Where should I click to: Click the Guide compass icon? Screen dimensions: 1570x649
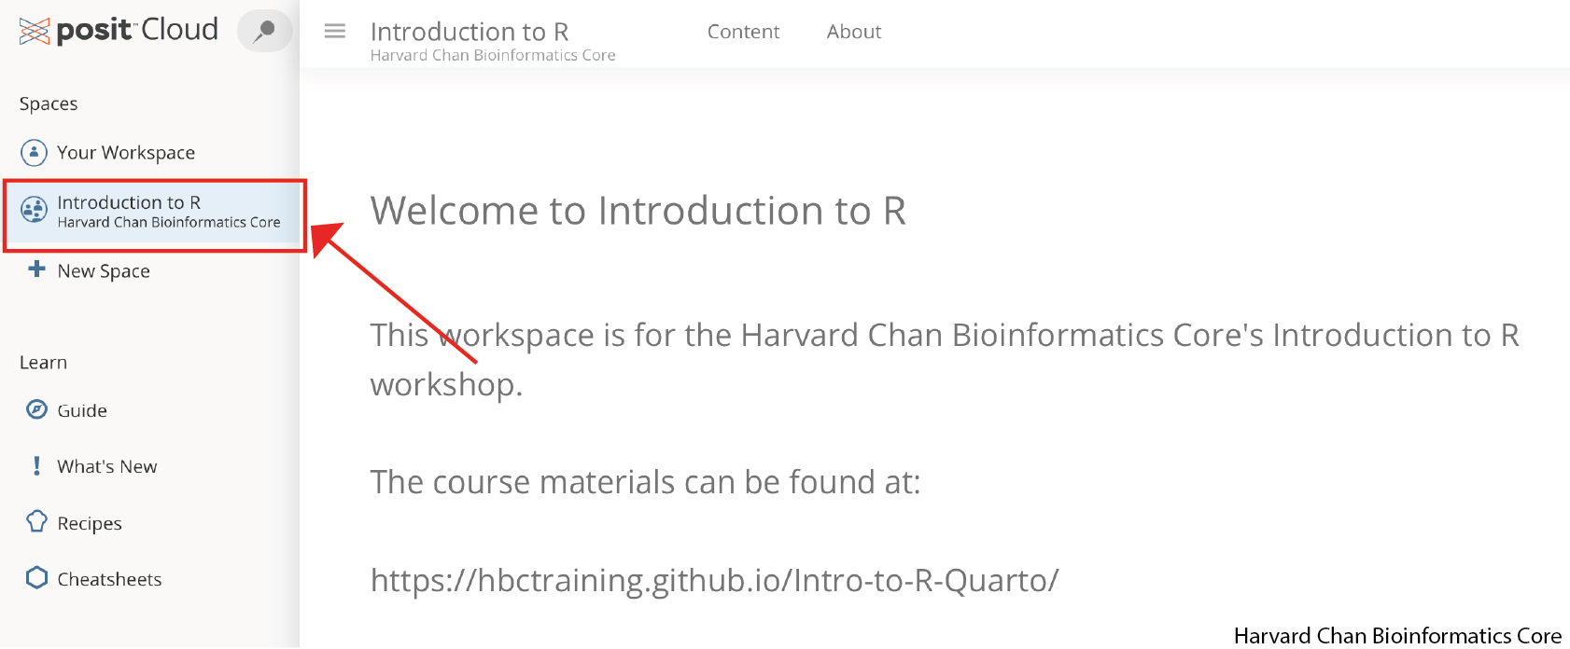click(x=36, y=409)
